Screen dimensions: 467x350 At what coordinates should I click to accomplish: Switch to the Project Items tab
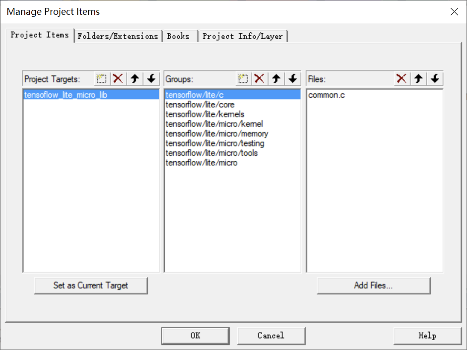(x=40, y=35)
